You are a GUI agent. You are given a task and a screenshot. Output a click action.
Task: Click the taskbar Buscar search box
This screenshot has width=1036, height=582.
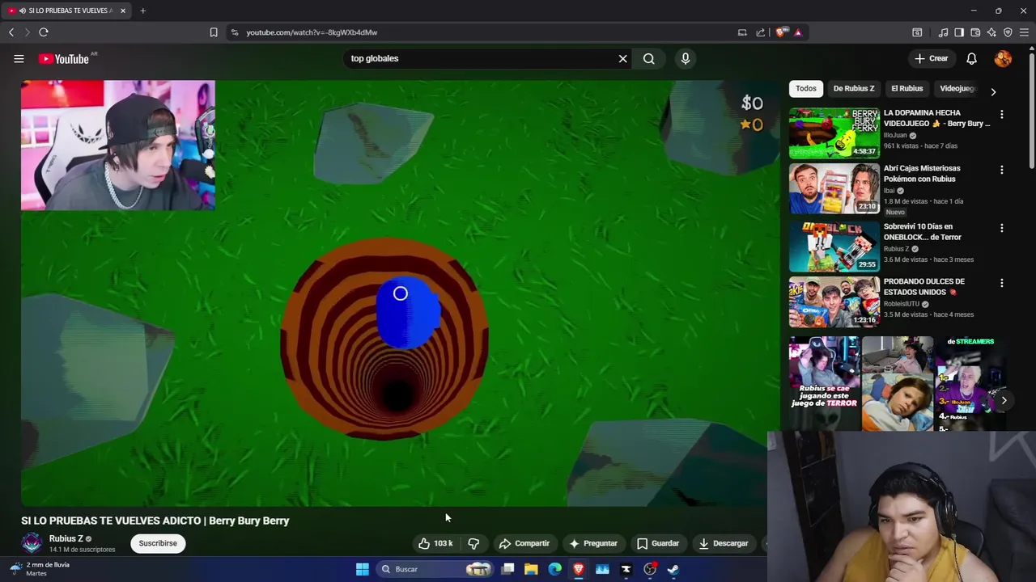(436, 569)
